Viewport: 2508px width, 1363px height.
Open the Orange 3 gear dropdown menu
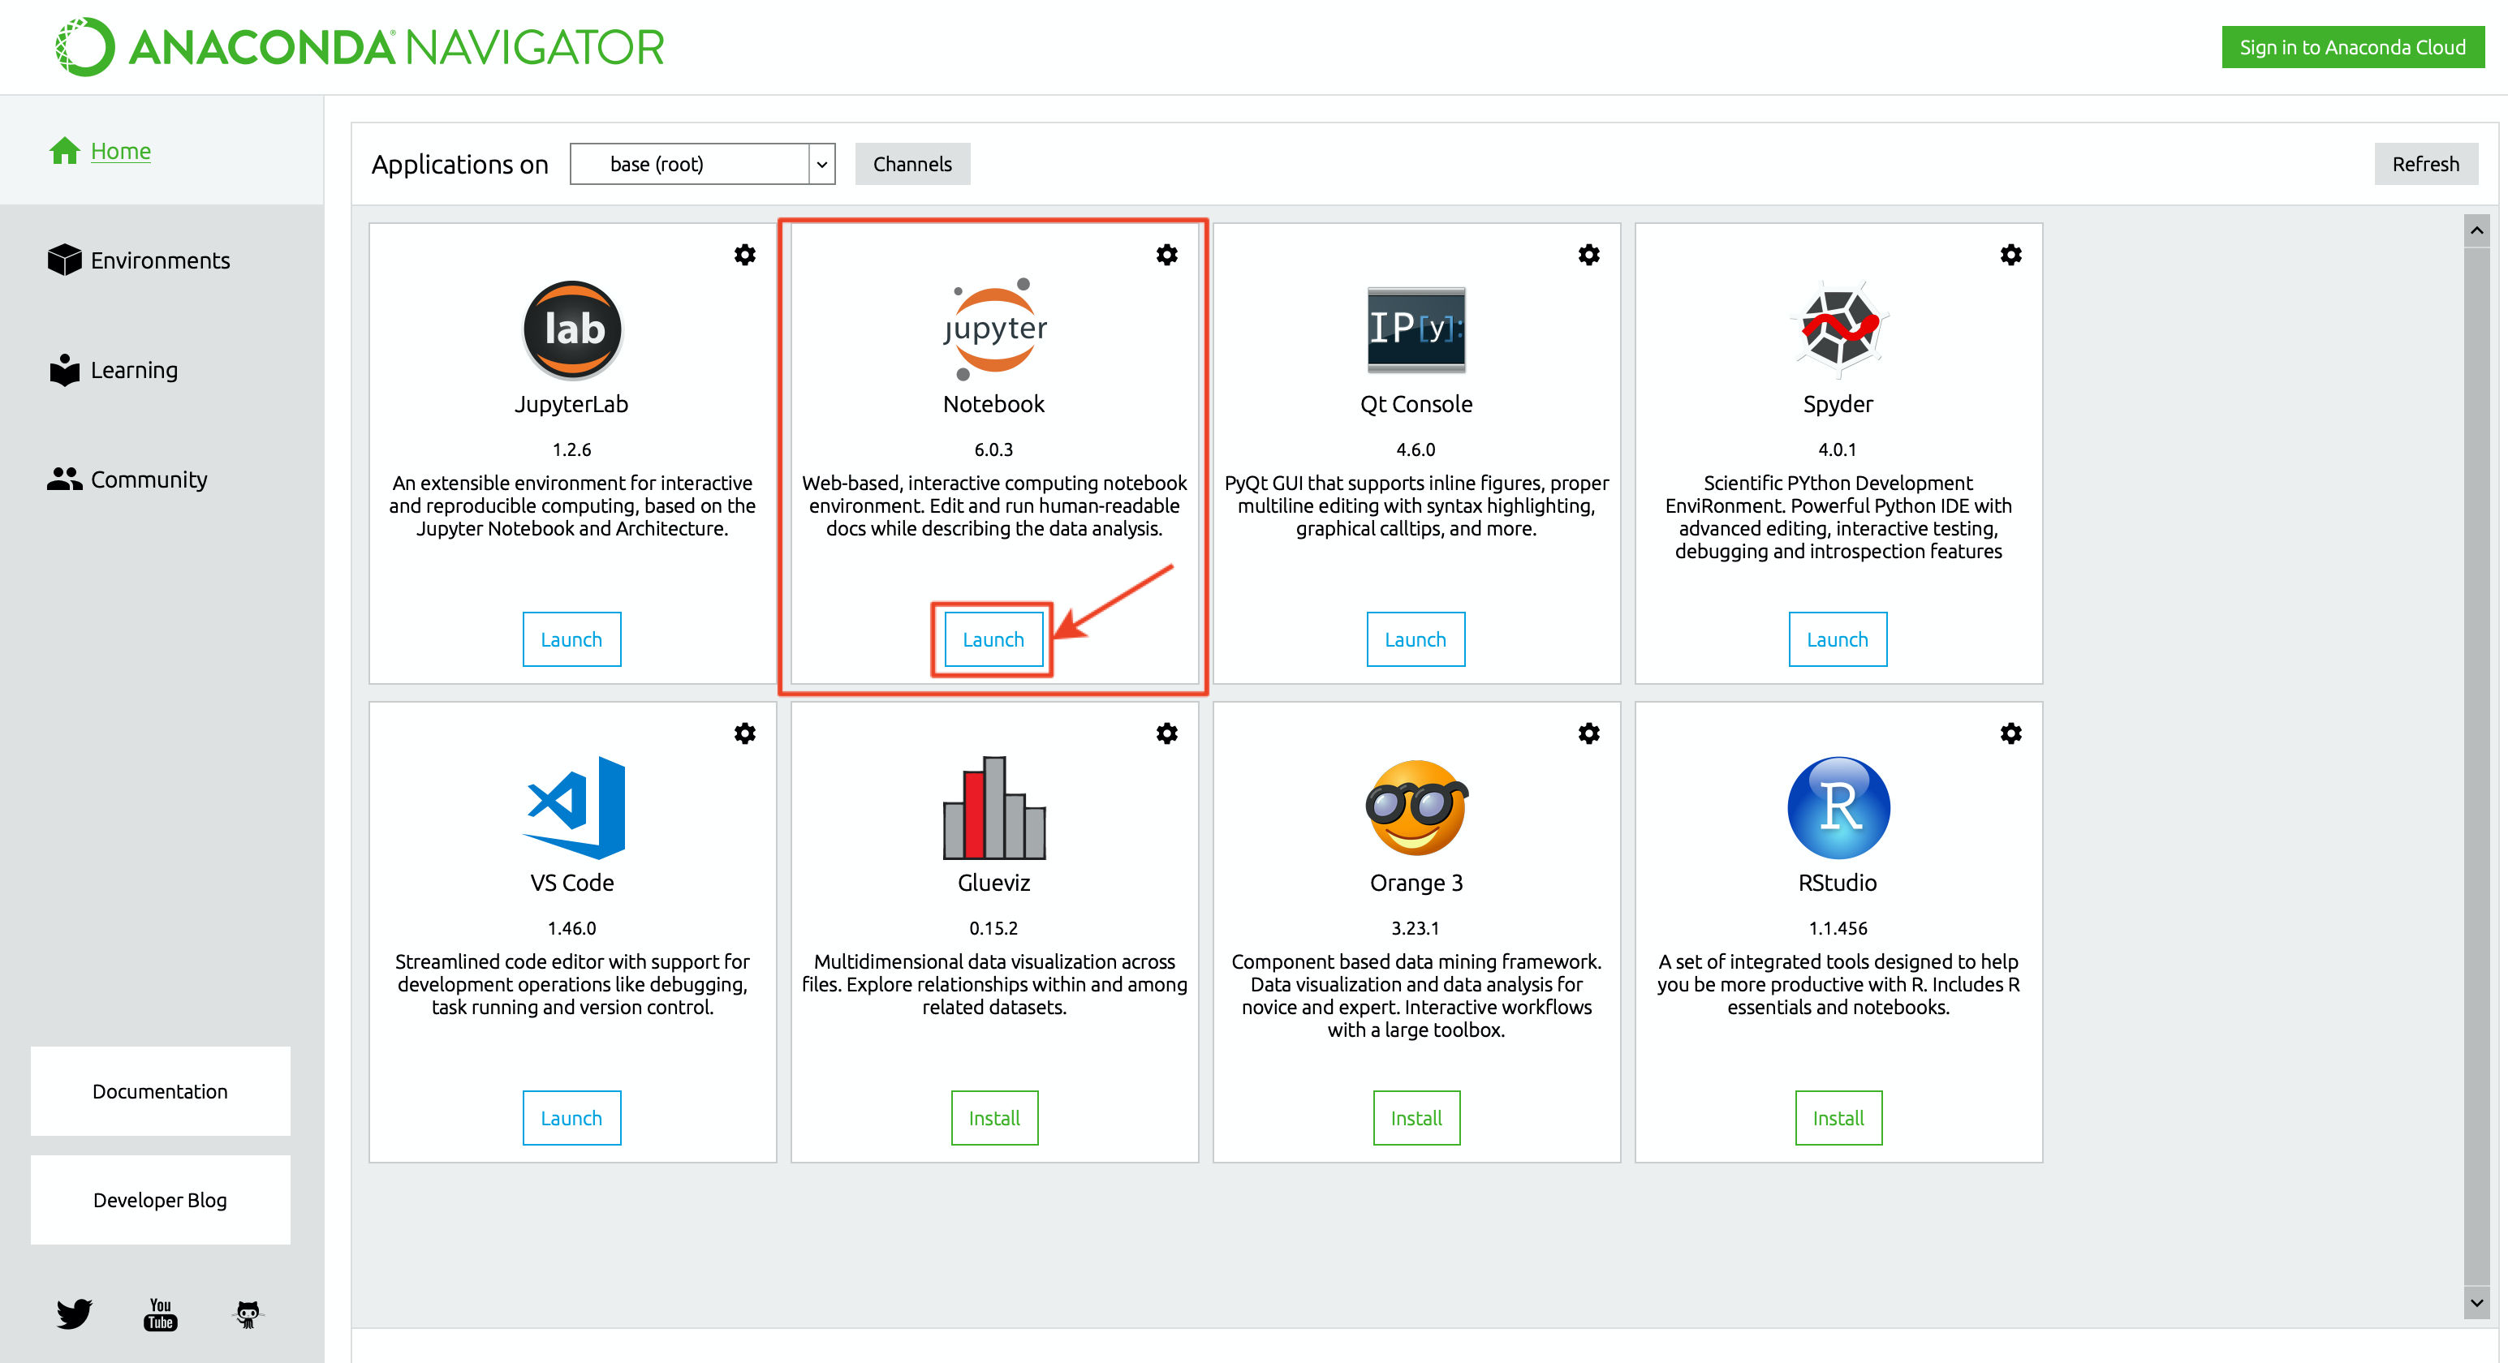coord(1589,733)
